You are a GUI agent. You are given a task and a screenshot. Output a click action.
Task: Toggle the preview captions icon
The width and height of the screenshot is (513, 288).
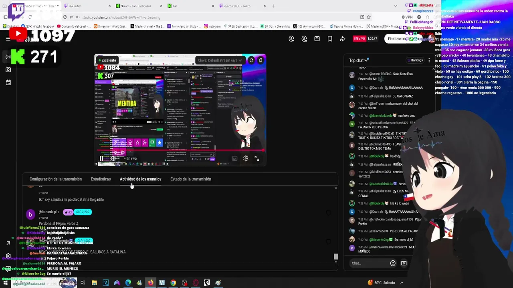(x=235, y=159)
